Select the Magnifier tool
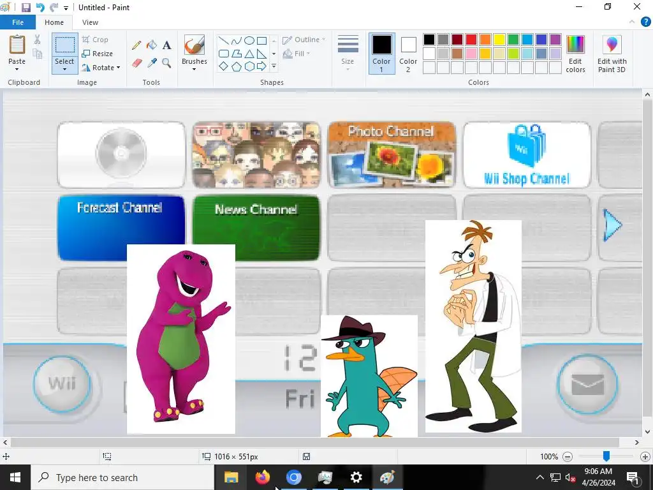 click(166, 63)
